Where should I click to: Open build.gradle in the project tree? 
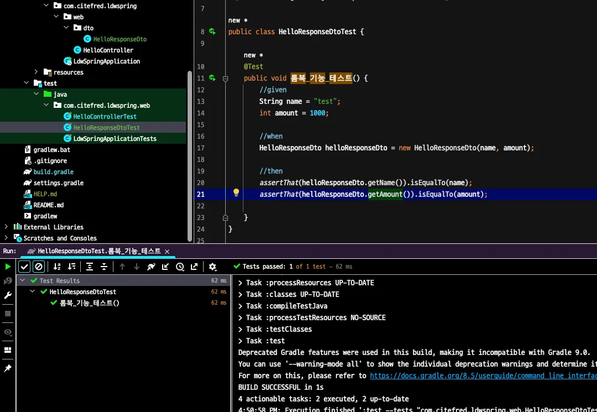pos(53,171)
